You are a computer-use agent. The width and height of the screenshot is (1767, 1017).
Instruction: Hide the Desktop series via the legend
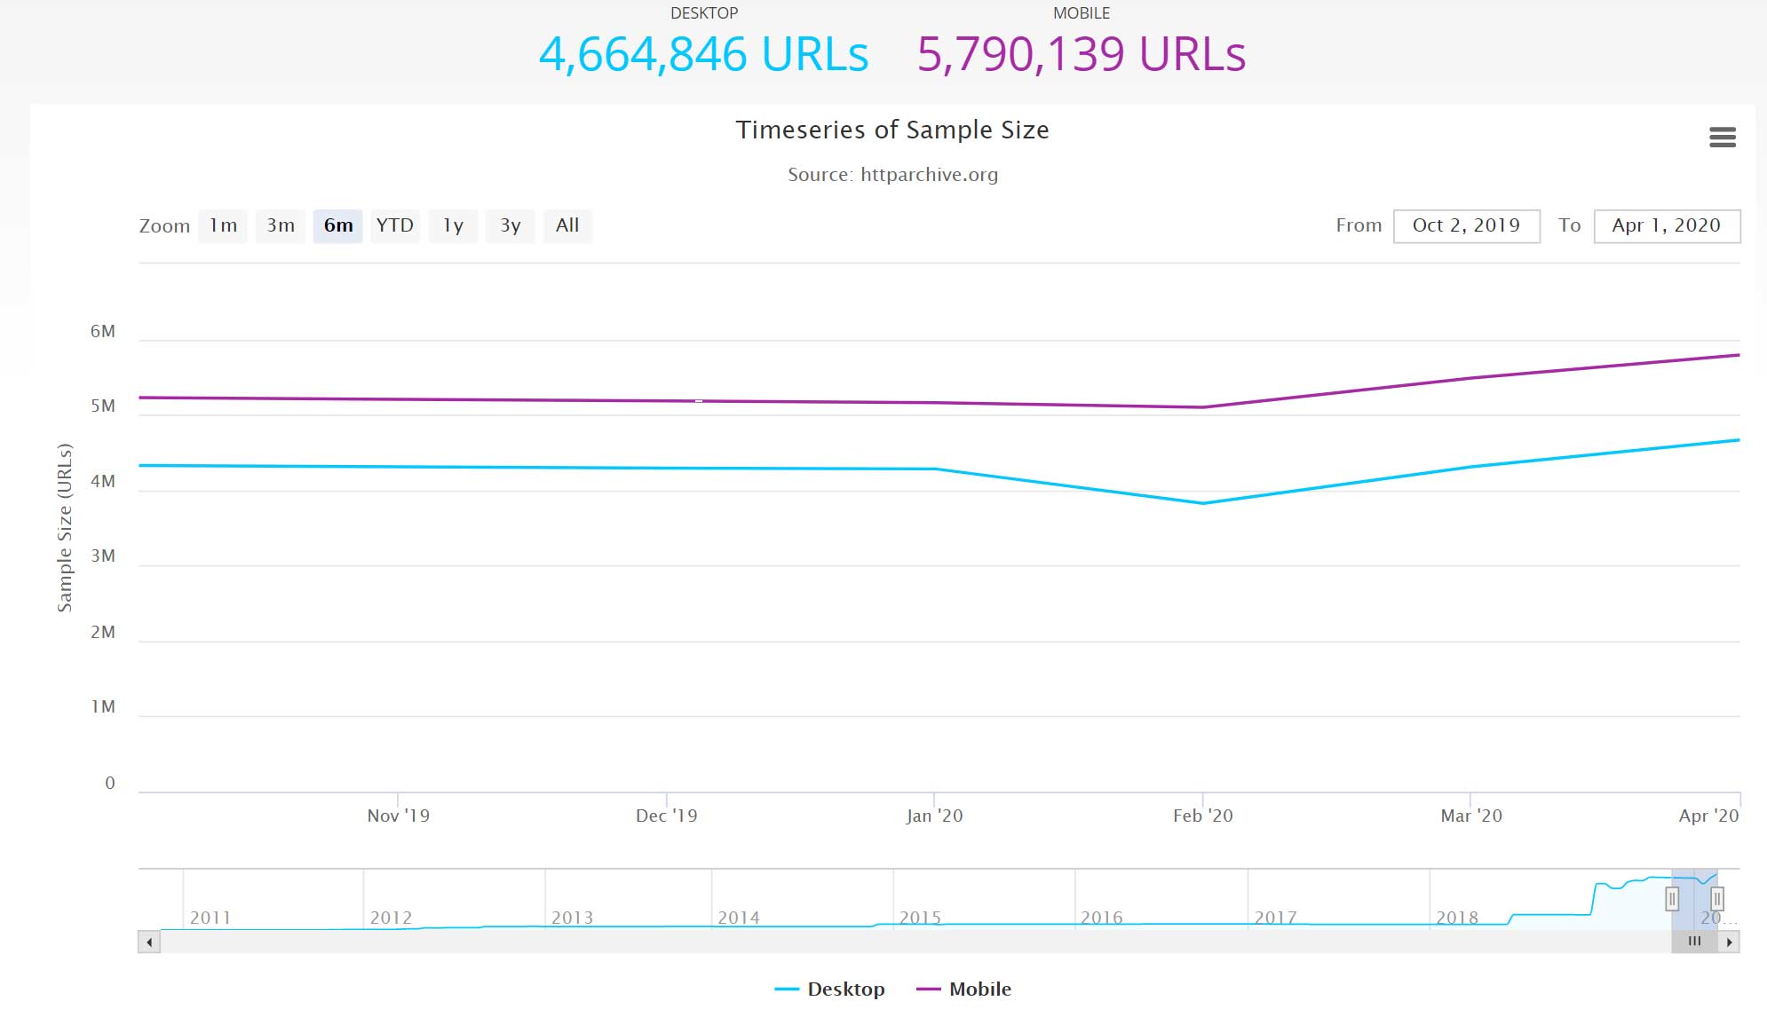pos(830,988)
